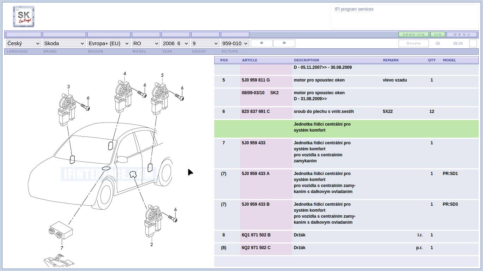Click the DESCRIPTION column header
483x271 pixels.
click(x=307, y=60)
